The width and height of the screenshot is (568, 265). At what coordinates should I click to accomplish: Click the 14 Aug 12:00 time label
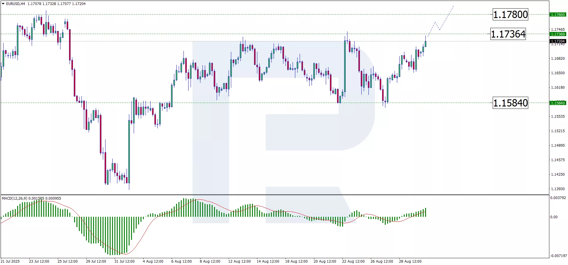(x=268, y=261)
